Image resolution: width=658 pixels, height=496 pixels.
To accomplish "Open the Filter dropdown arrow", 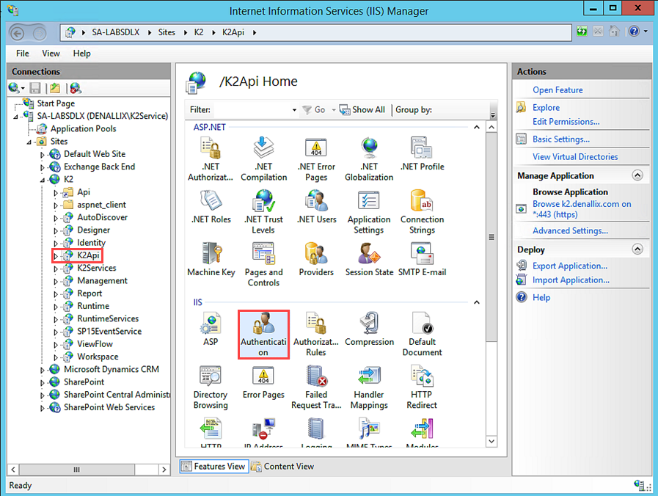I will [x=294, y=110].
